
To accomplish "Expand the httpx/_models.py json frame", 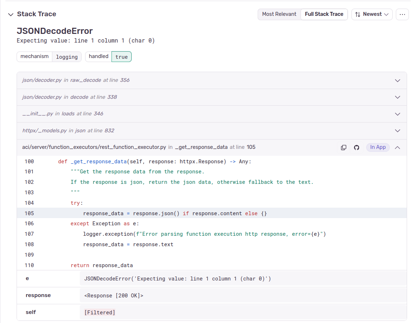I will [397, 131].
